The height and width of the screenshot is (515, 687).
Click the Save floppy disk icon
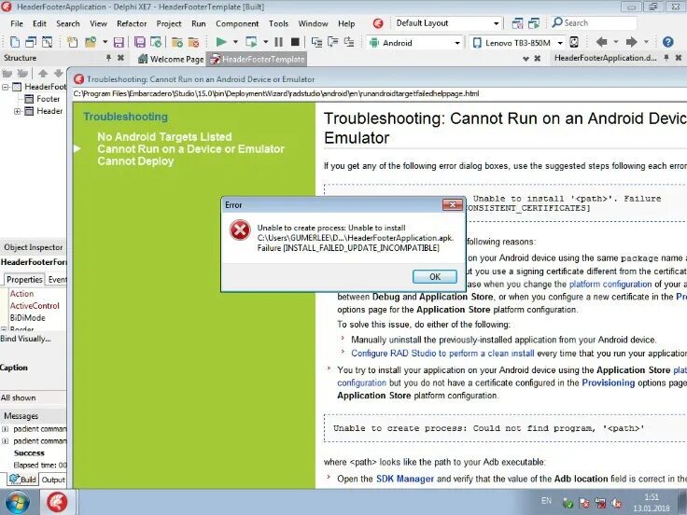[x=119, y=42]
